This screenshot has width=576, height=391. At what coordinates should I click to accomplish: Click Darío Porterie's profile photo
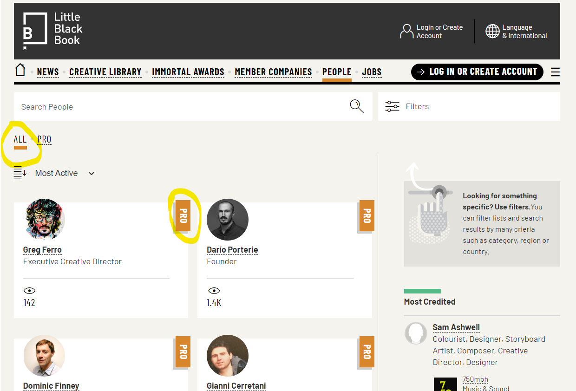(x=228, y=220)
